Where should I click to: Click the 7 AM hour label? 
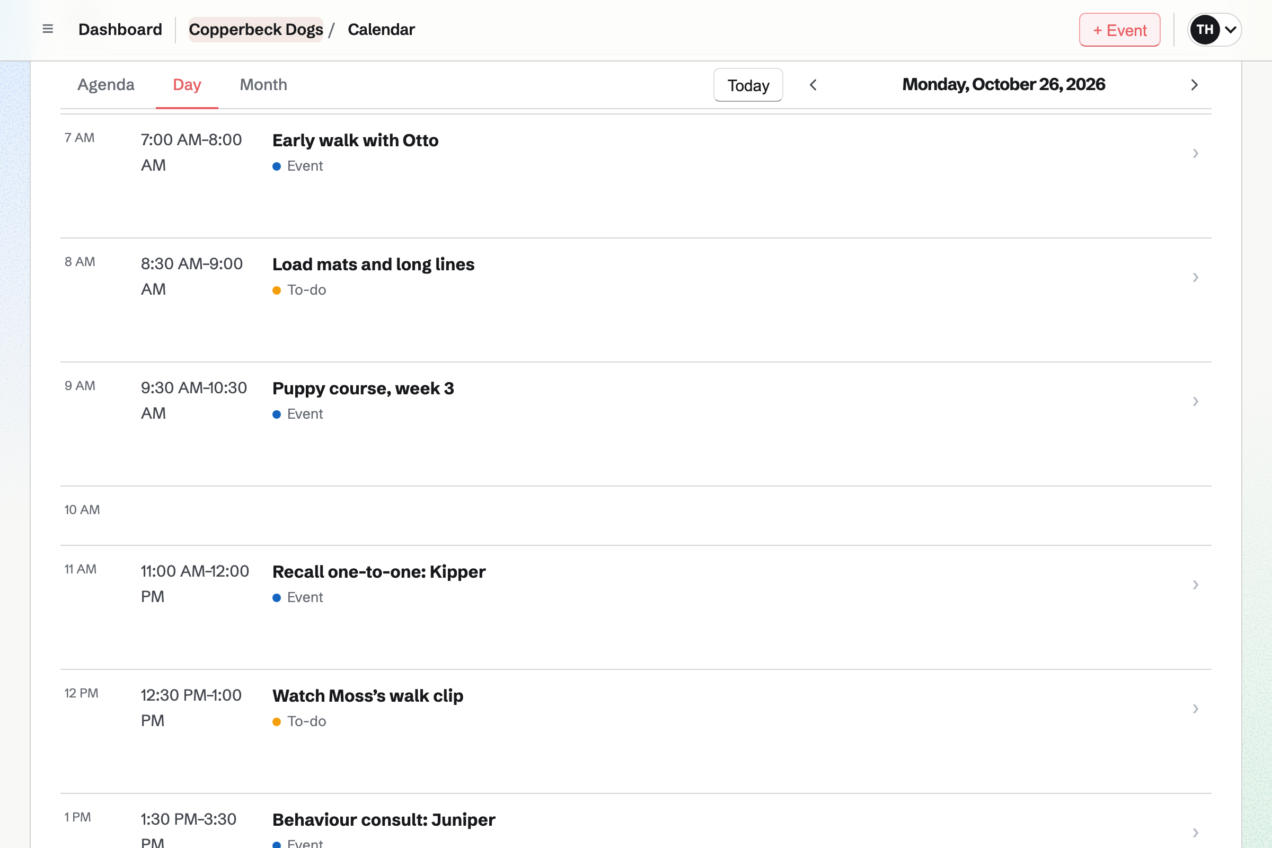79,138
